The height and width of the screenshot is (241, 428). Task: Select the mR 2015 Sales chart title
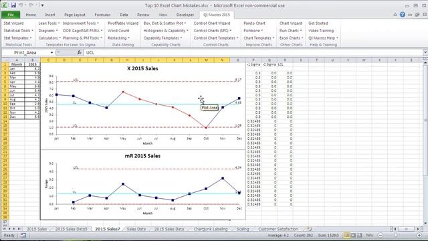point(142,156)
